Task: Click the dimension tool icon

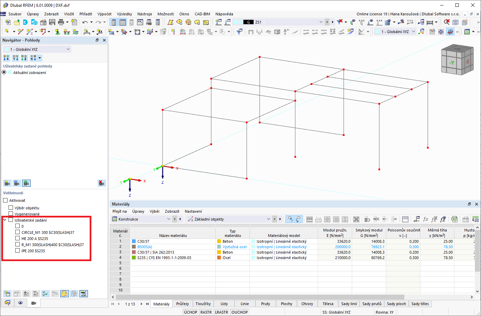Action: [x=87, y=32]
